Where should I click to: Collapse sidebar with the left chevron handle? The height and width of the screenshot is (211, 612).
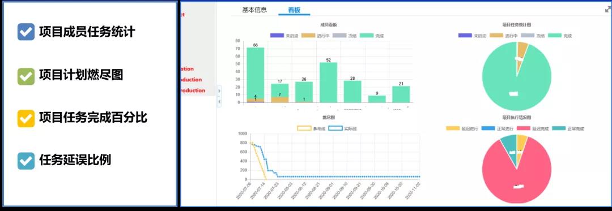coord(219,102)
